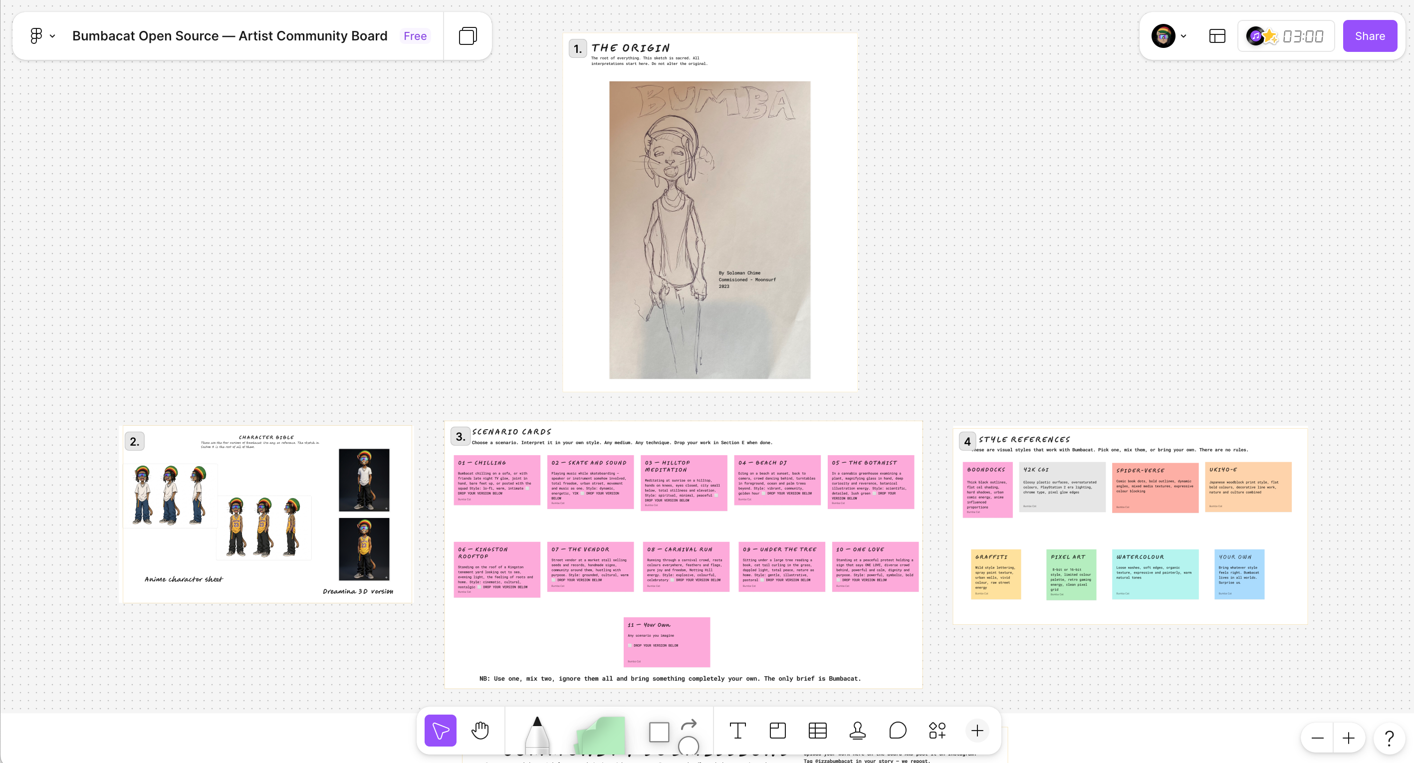Viewport: 1414px width, 763px height.
Task: Click the THE ORIGIN section heading
Action: pos(631,48)
